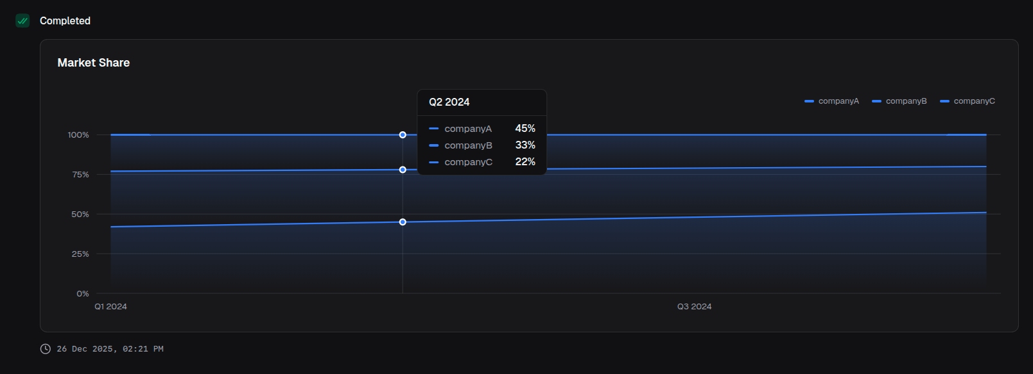This screenshot has width=1033, height=374.
Task: Click the Q1 2024 x-axis label
Action: click(x=110, y=307)
